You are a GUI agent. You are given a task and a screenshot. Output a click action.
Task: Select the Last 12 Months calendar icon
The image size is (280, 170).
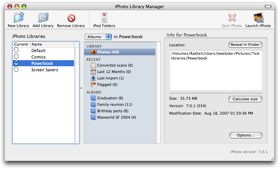click(x=94, y=72)
